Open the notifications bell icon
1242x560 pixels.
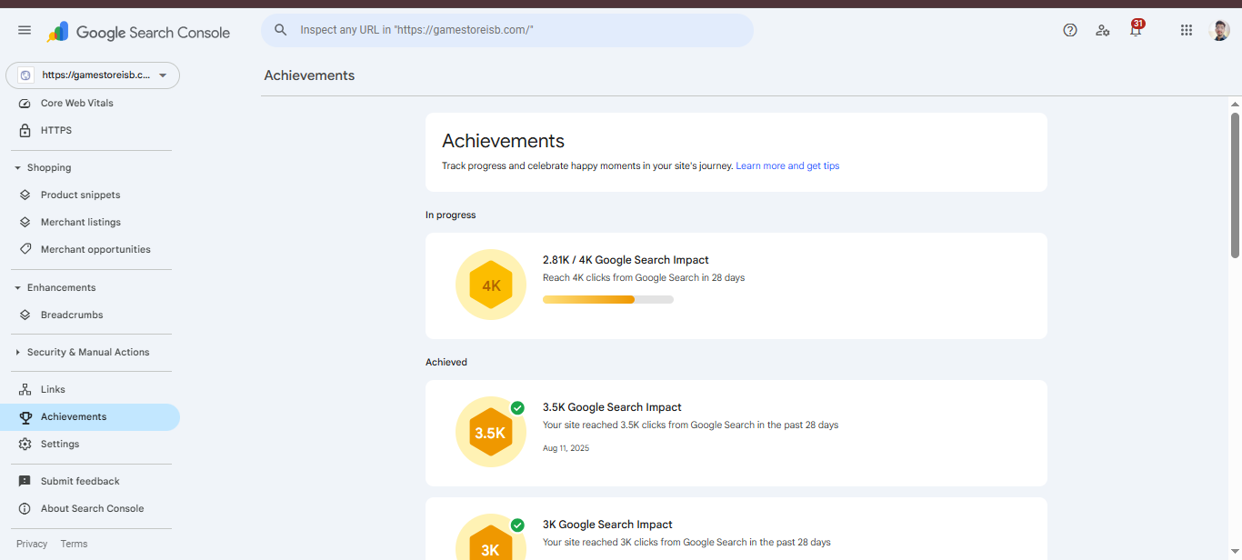coord(1135,30)
